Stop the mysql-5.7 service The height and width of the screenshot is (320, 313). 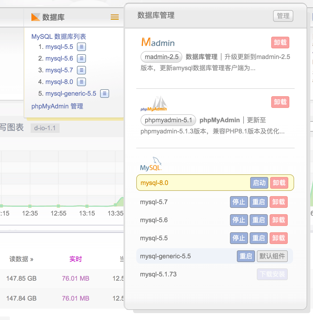pos(239,202)
